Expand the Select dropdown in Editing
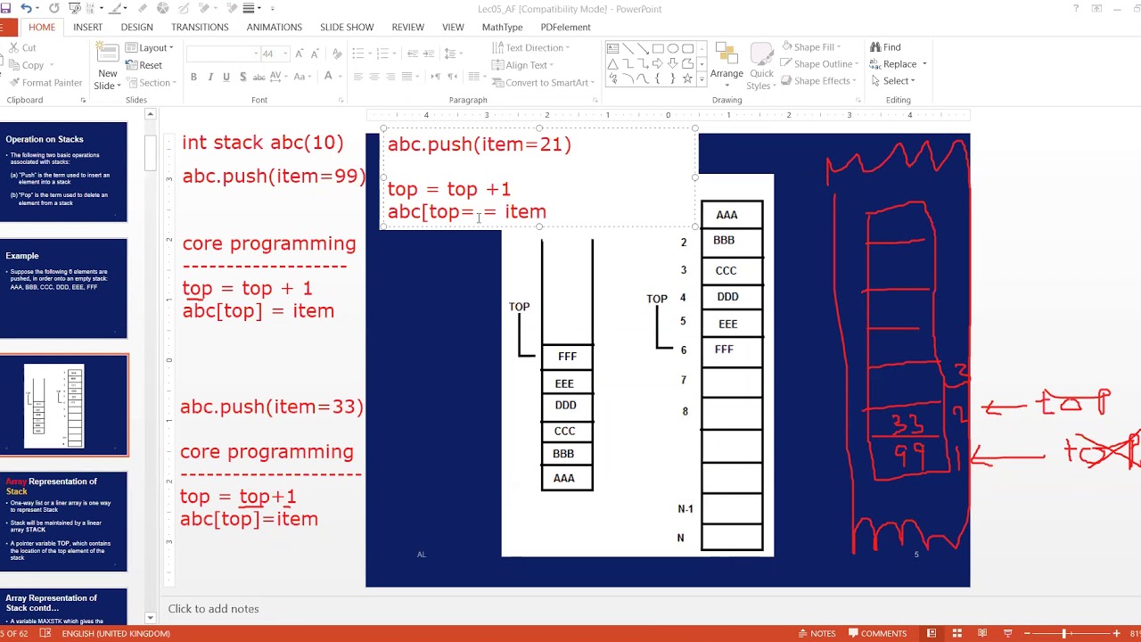Screen dimensions: 1141x642 coord(892,80)
